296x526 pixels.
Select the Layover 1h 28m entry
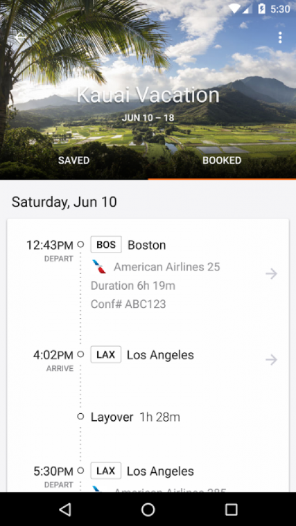click(x=135, y=417)
